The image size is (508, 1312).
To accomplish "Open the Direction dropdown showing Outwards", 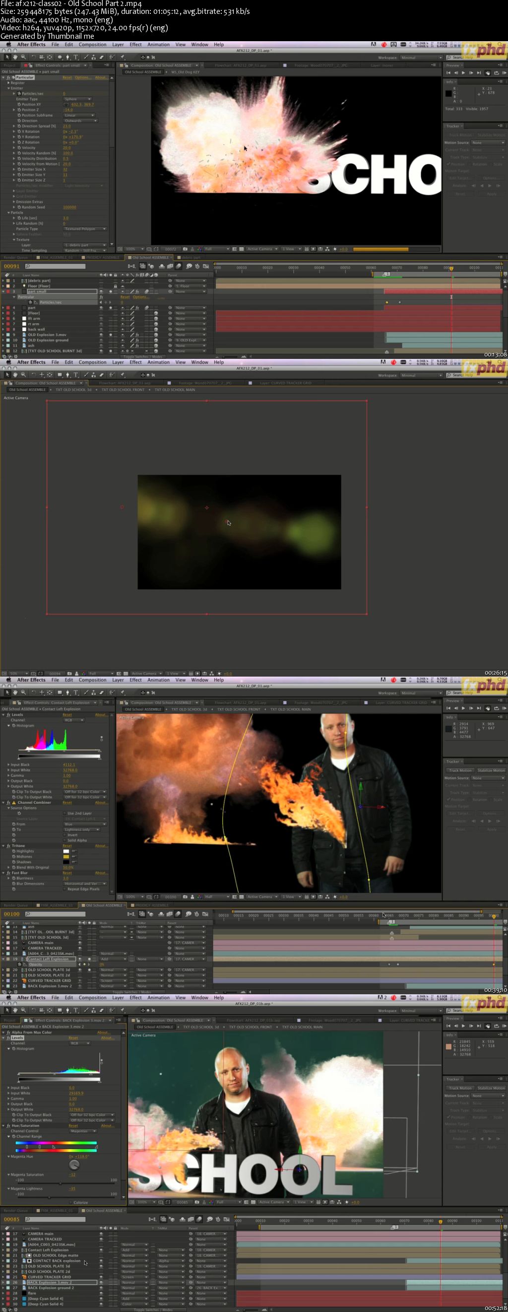I will 79,121.
